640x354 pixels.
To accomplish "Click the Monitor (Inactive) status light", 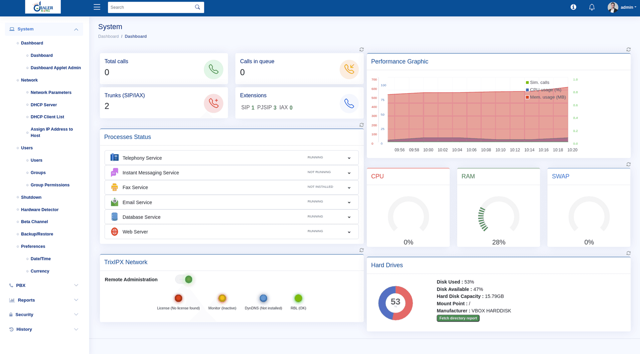I will [x=222, y=298].
